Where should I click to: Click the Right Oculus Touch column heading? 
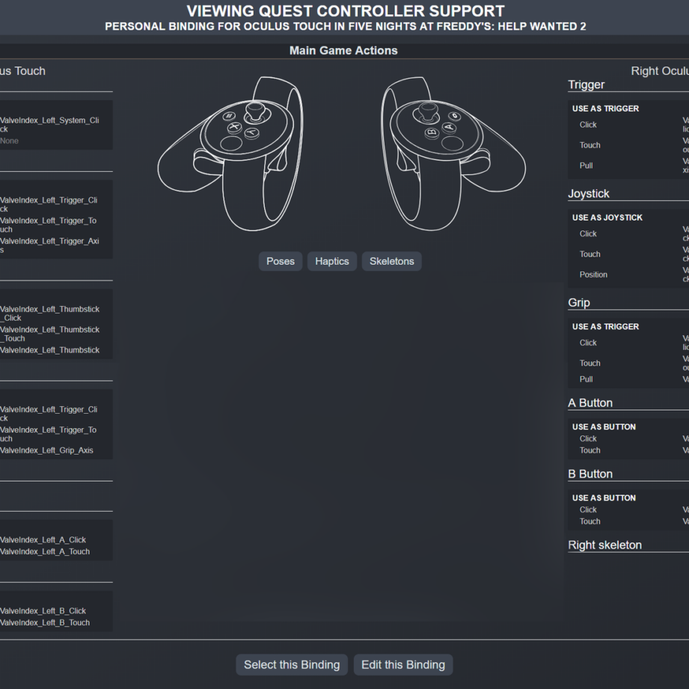[x=660, y=71]
